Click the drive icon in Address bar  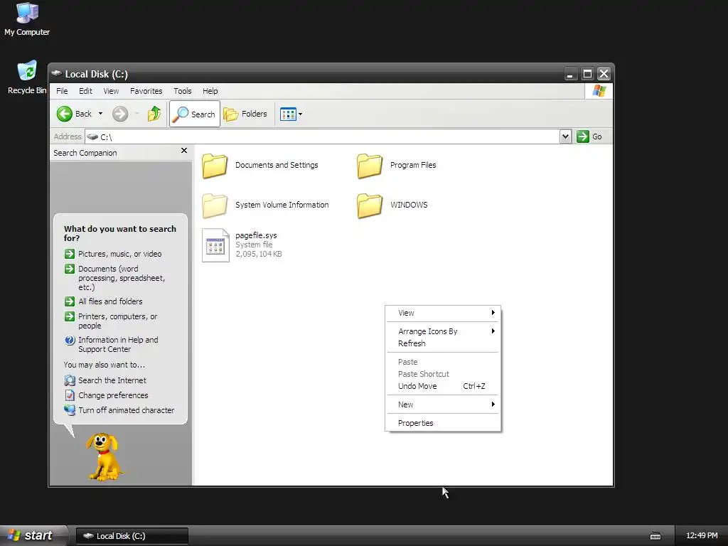(x=92, y=136)
